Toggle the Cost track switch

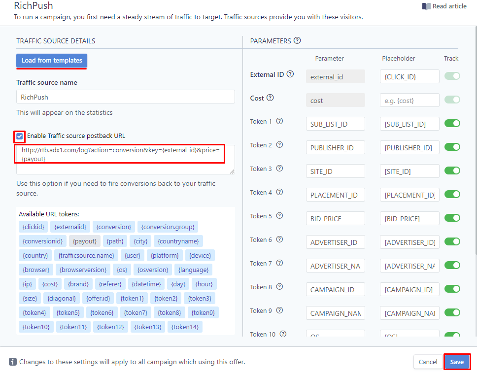click(x=452, y=100)
